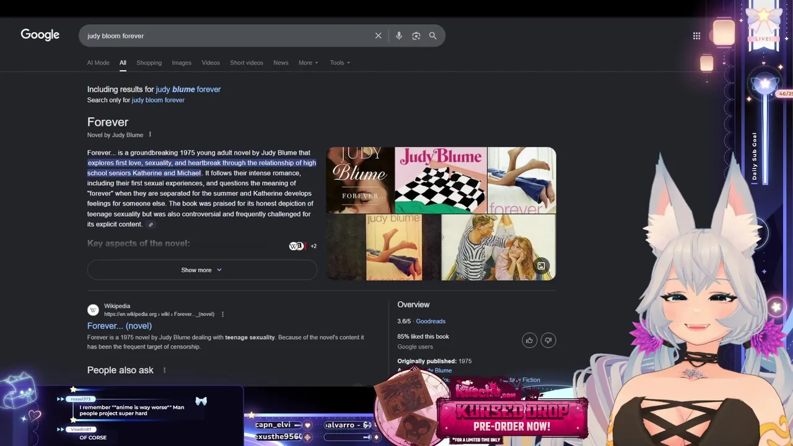Open the source icons with +2

click(x=303, y=246)
